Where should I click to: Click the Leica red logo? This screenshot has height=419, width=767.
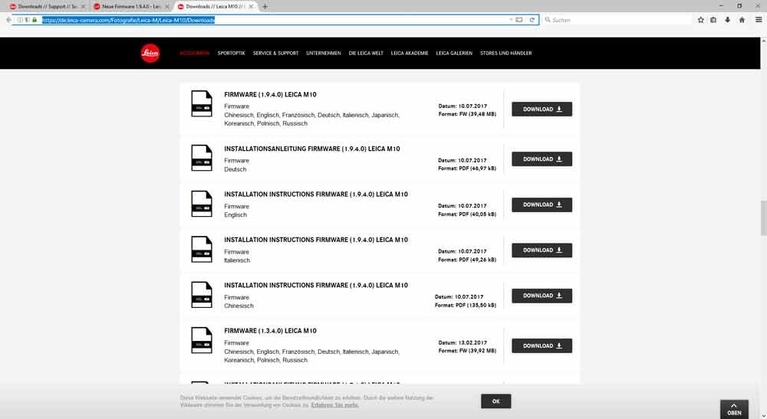coord(150,53)
